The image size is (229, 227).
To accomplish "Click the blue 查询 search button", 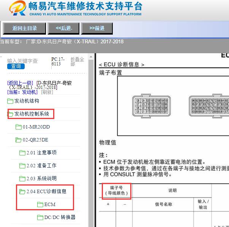I will pos(16,66).
